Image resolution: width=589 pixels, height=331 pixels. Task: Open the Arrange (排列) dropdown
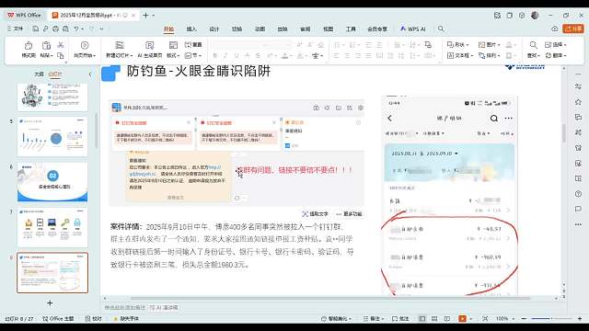pos(490,55)
